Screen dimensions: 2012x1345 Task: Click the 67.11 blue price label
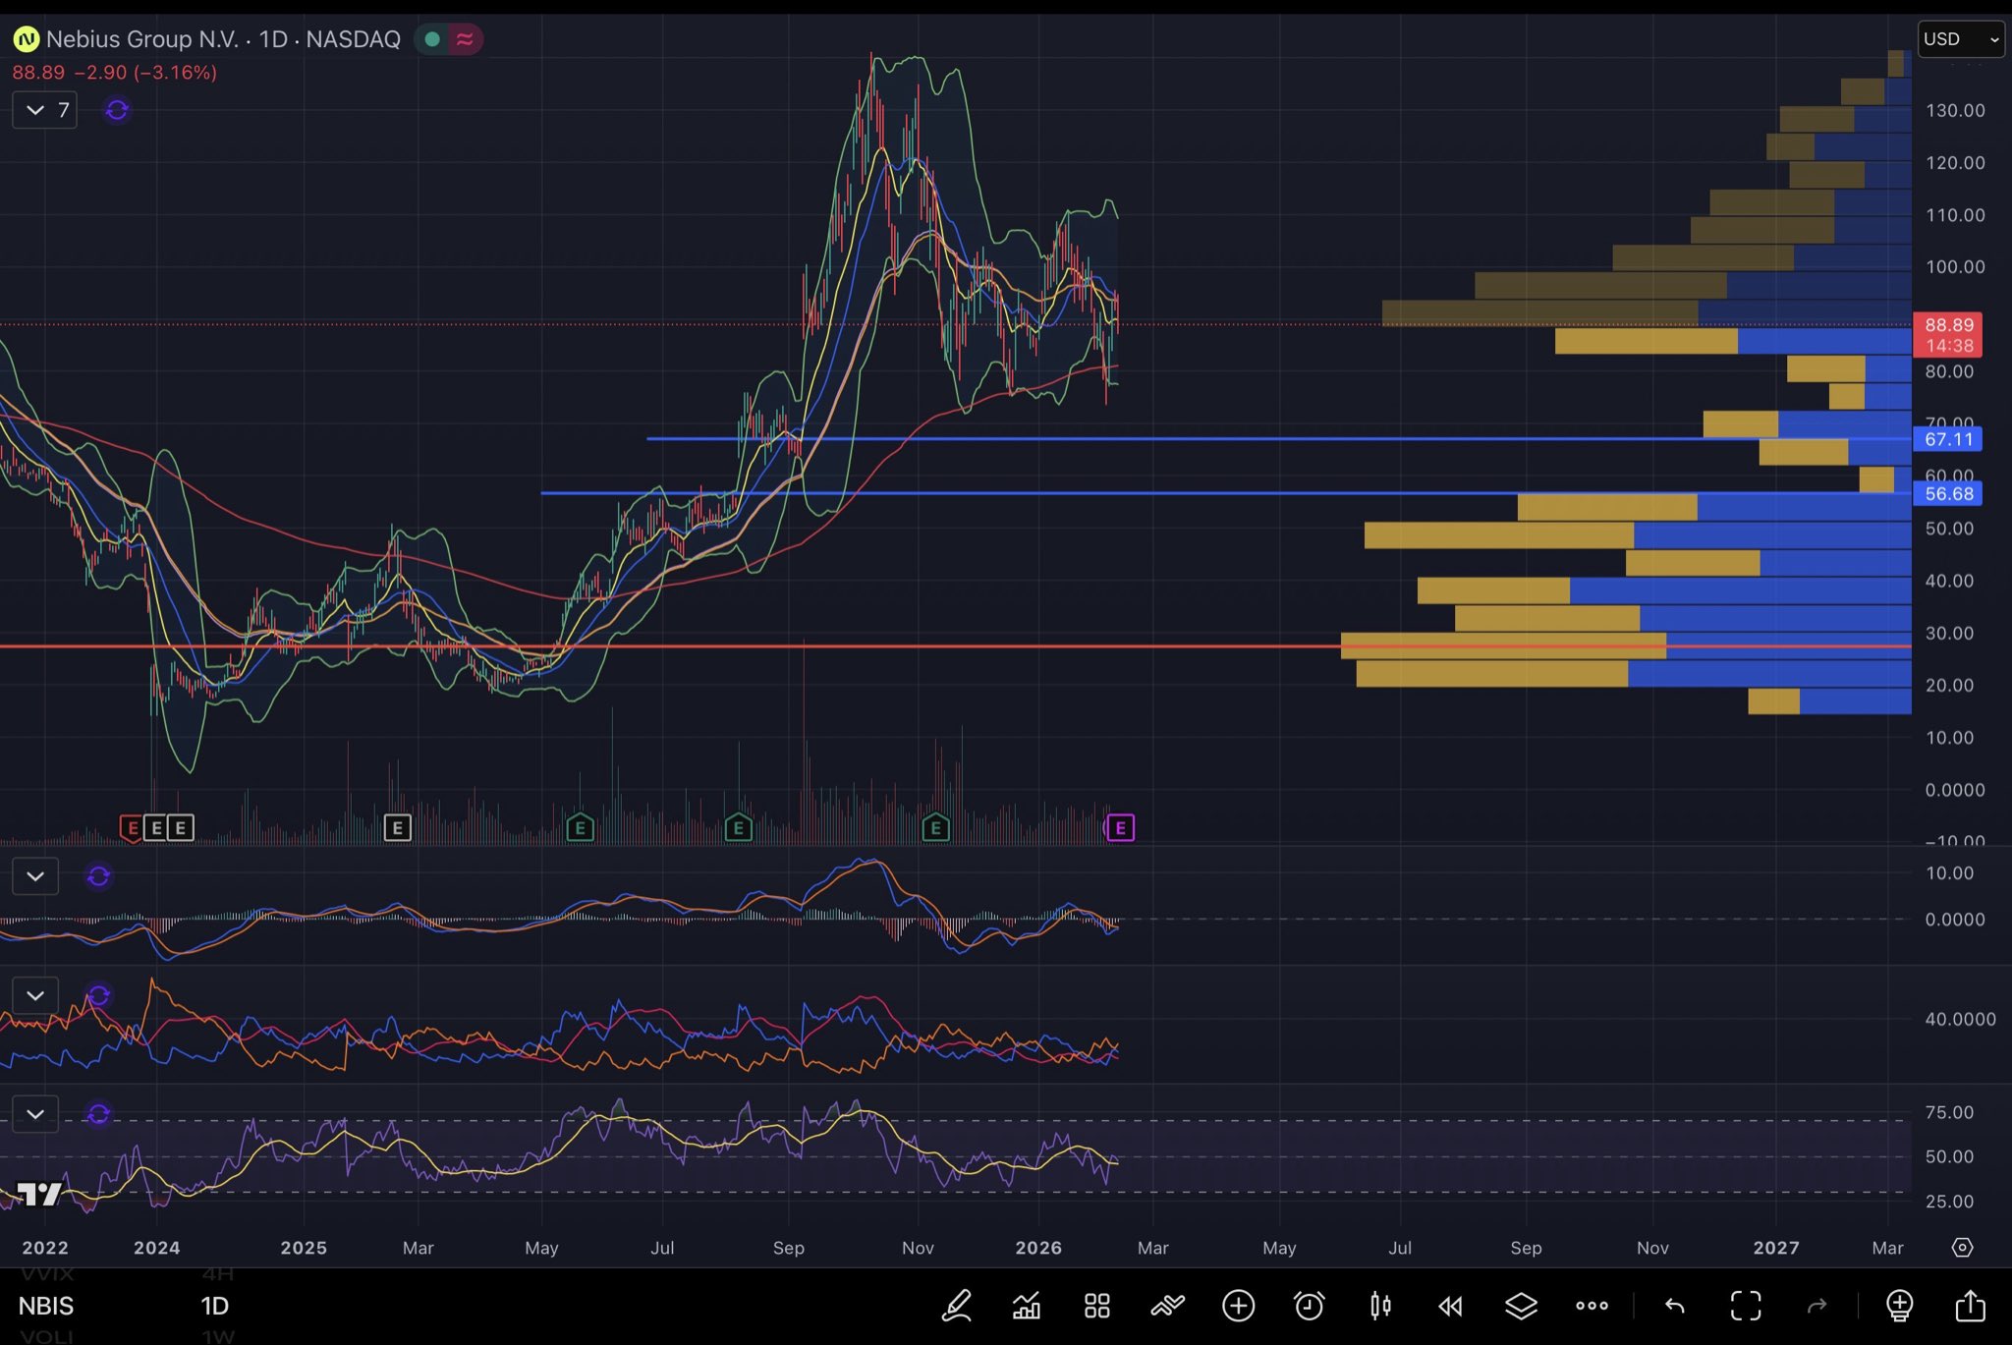click(1948, 439)
